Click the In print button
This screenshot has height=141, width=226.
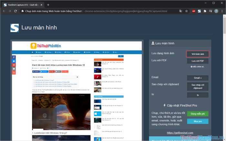198,95
